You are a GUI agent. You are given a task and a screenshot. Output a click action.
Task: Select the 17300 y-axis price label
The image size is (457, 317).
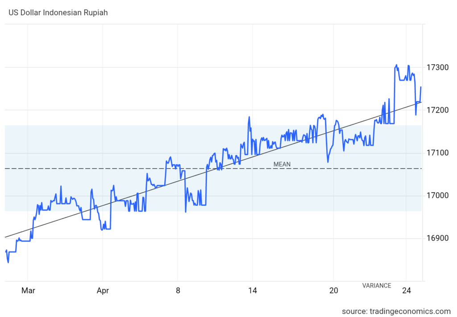(437, 67)
